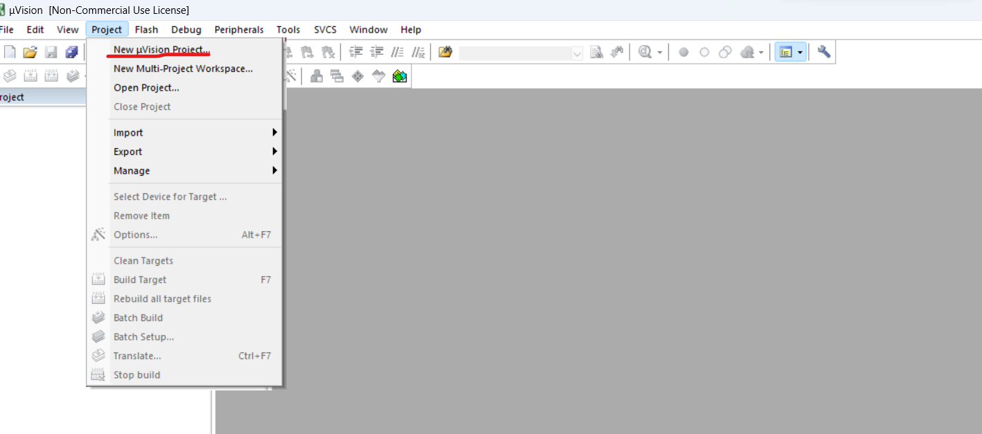This screenshot has height=434, width=982.
Task: Open Configuration with the wrench icon
Action: pyautogui.click(x=823, y=52)
